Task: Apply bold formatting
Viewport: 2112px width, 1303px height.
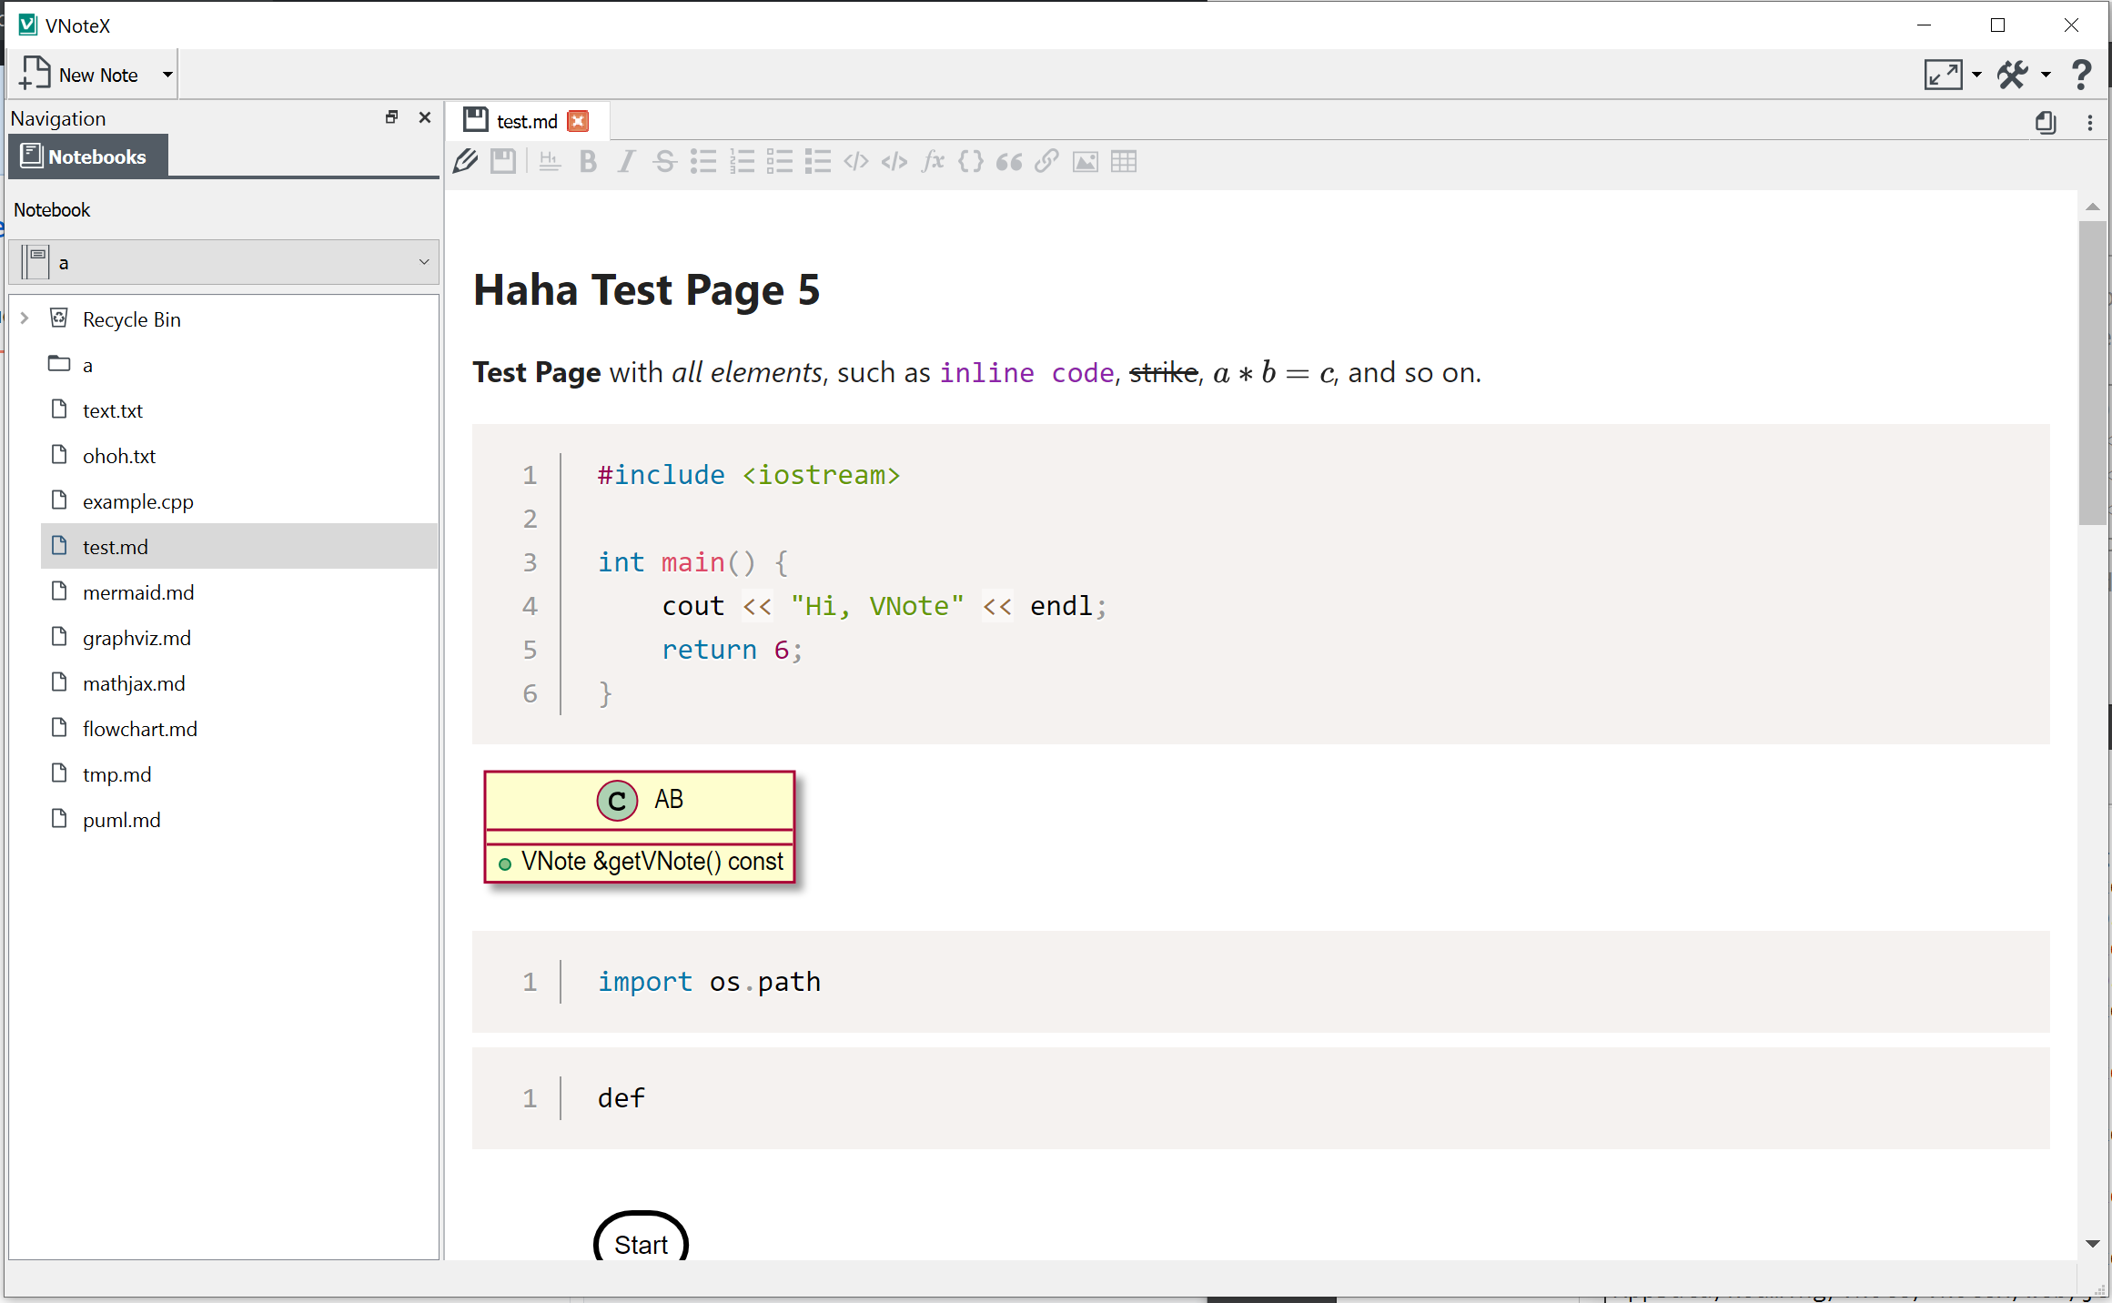Action: [x=588, y=161]
